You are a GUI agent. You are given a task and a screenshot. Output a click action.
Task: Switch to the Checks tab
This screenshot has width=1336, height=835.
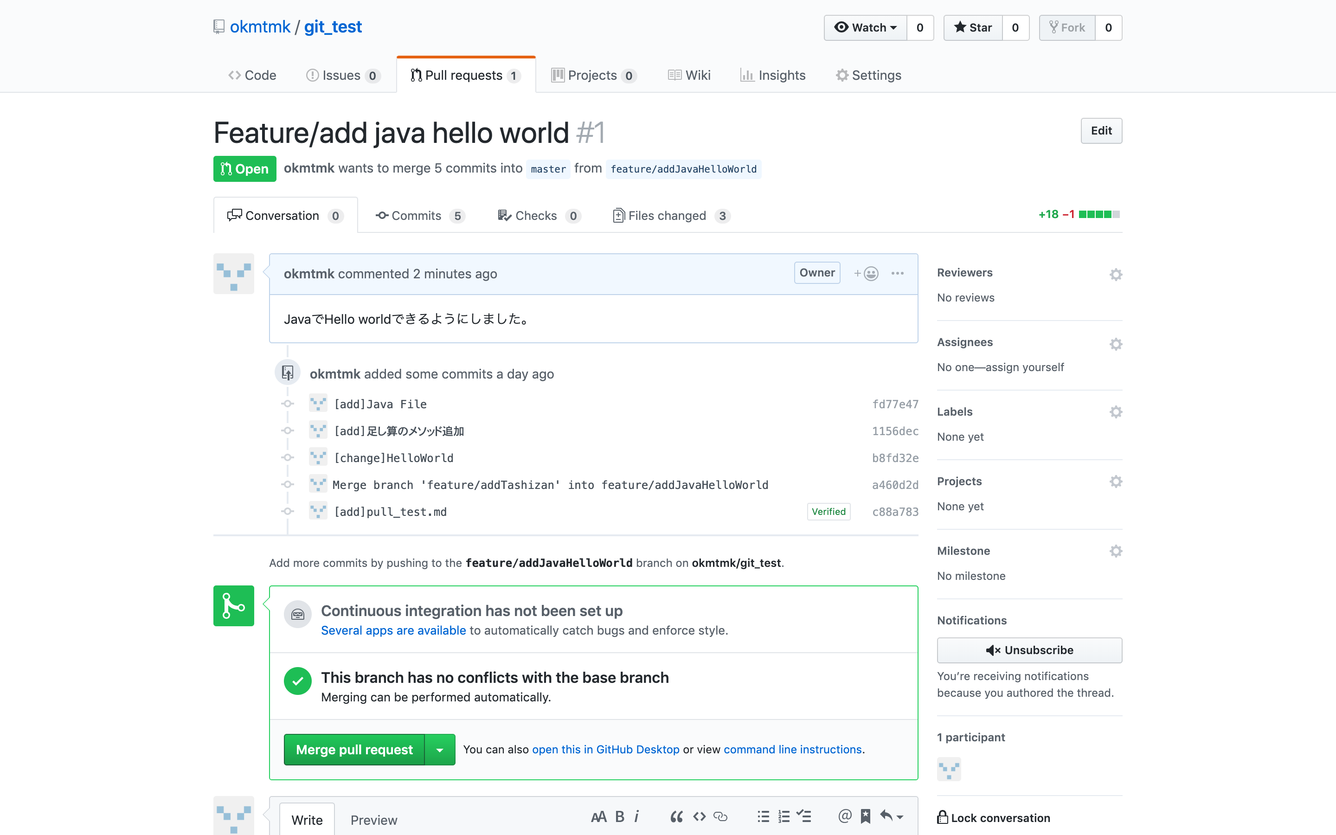[x=539, y=215]
